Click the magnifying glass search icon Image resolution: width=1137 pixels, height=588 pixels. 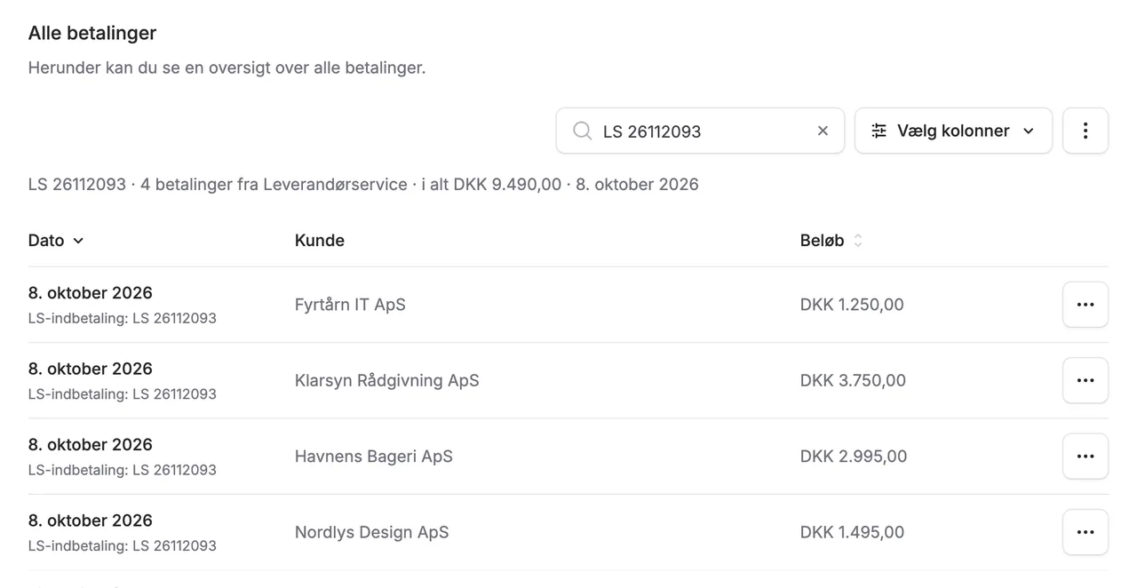582,131
